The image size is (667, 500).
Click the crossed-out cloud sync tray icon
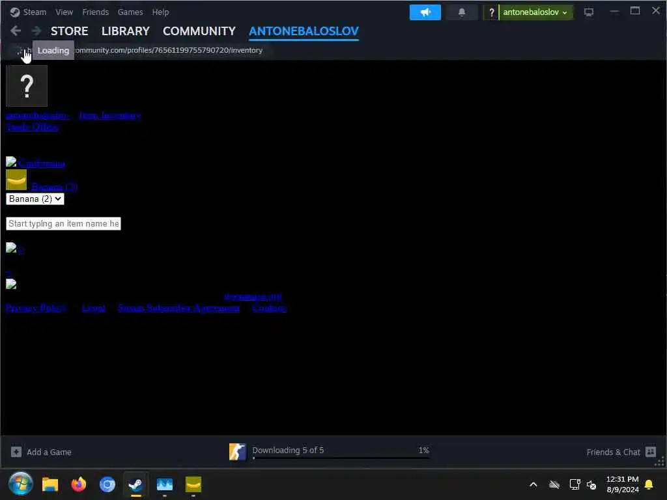click(554, 484)
